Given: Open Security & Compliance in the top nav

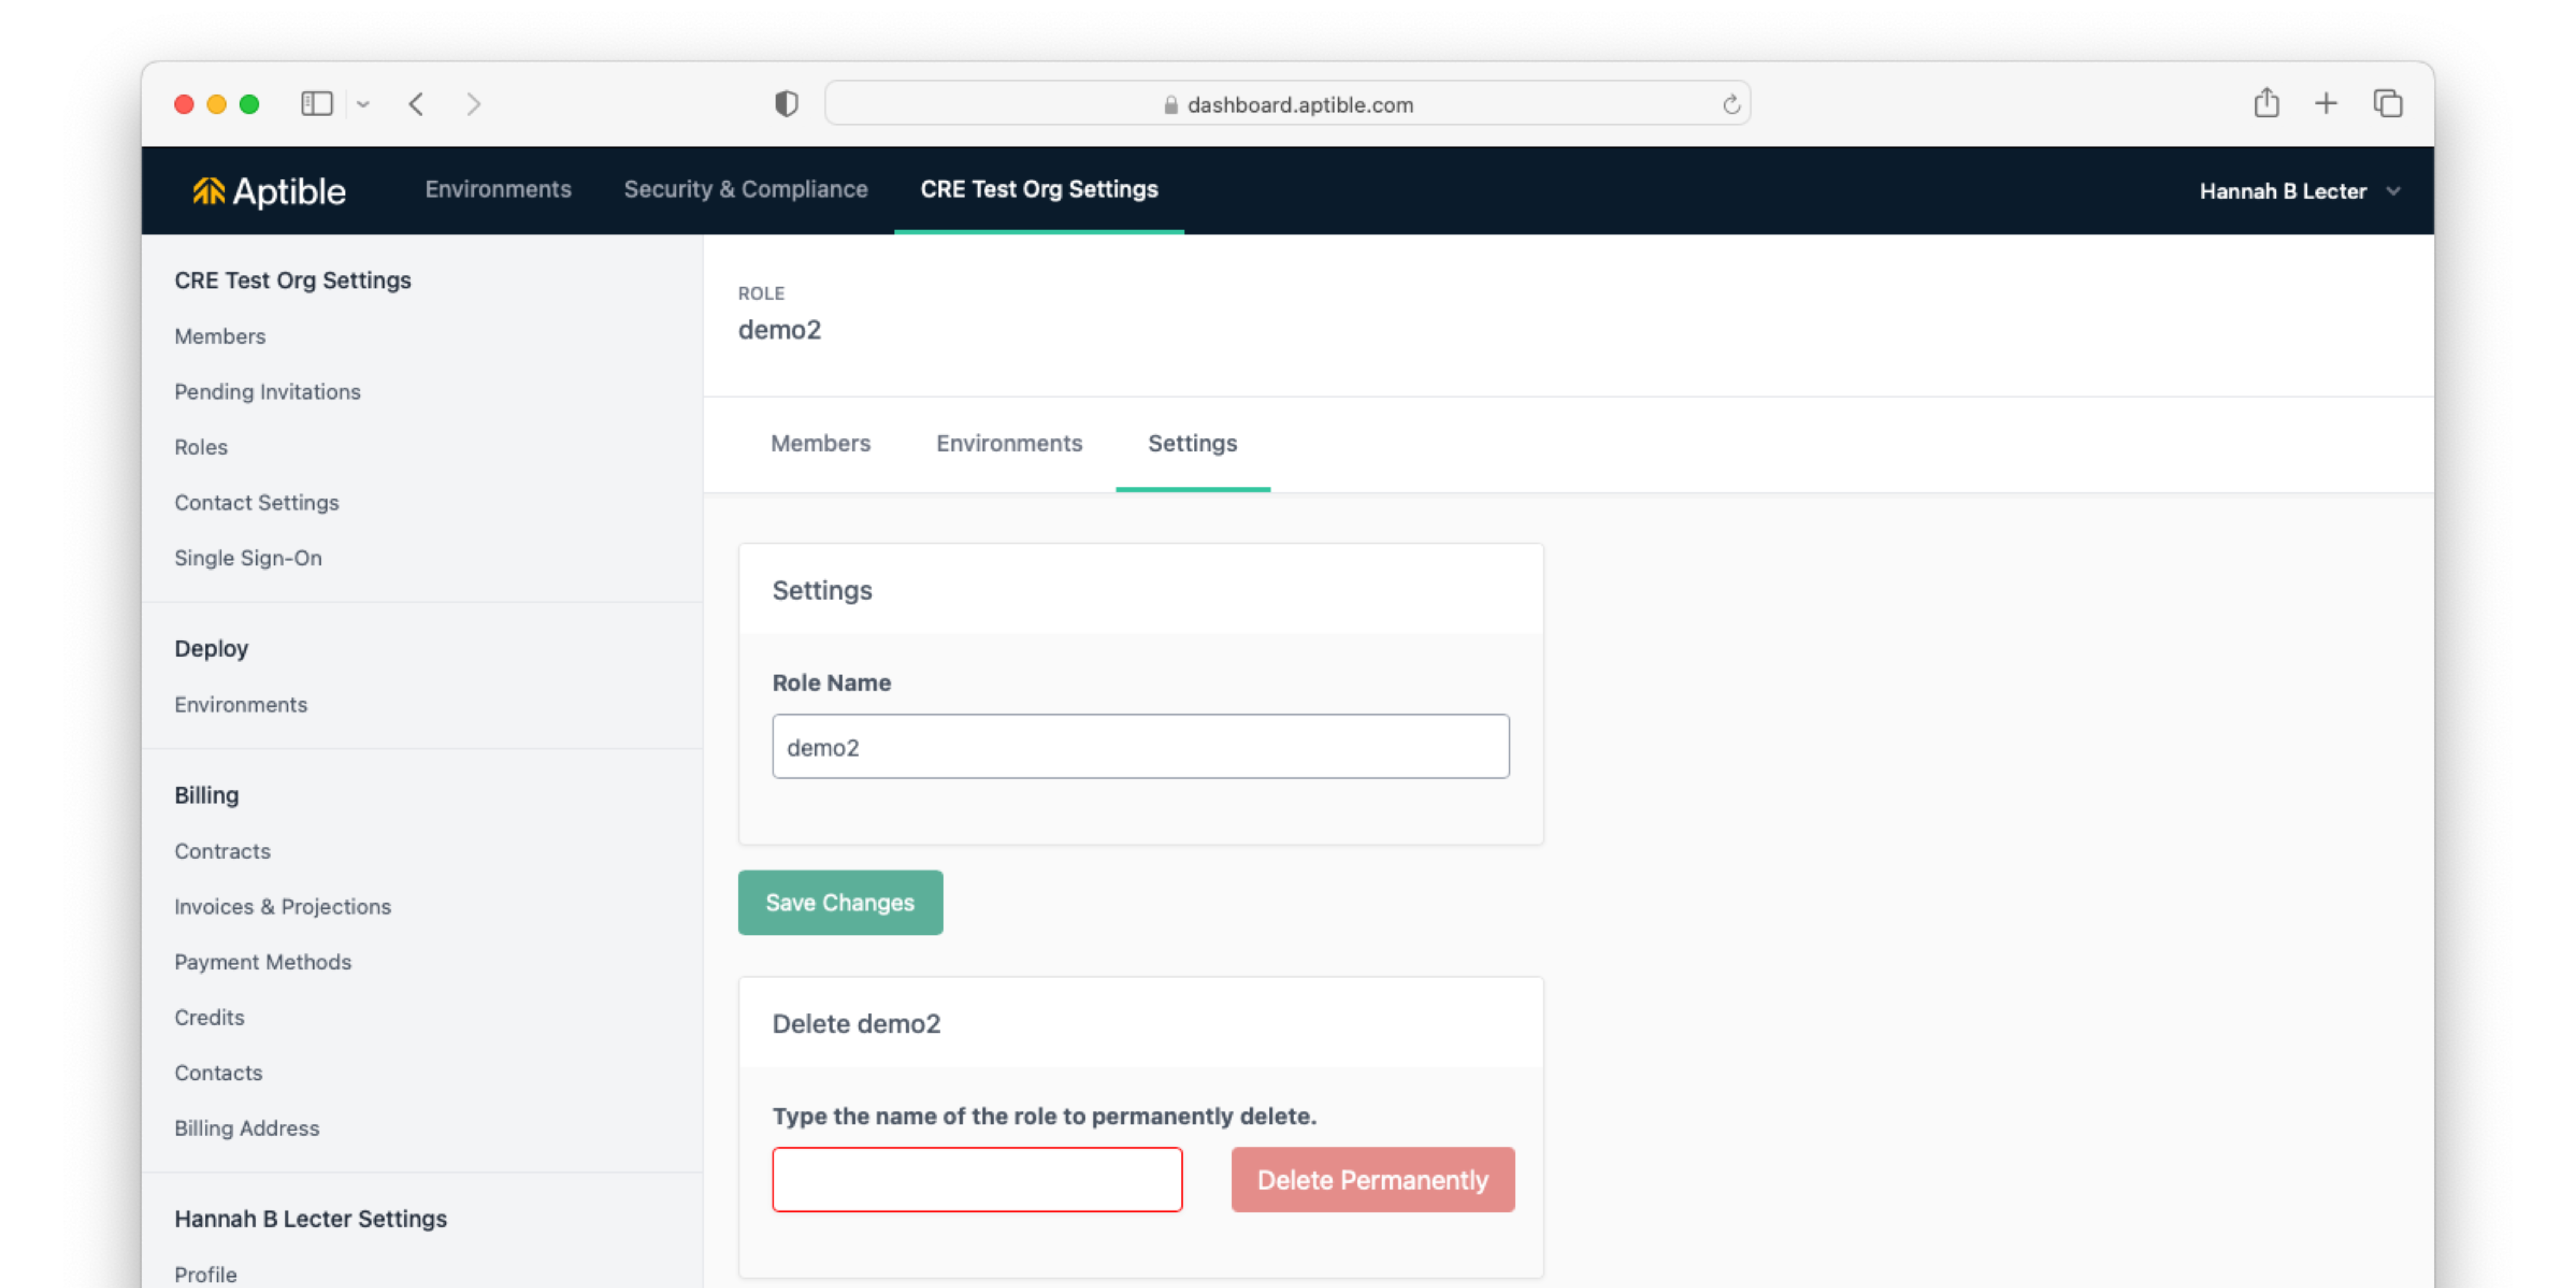Looking at the screenshot, I should click(745, 189).
